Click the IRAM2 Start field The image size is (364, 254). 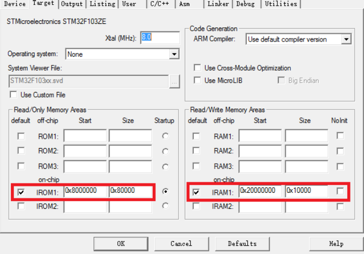coord(260,207)
